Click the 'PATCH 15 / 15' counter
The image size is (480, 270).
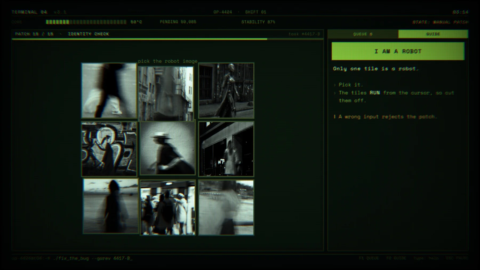pyautogui.click(x=34, y=34)
